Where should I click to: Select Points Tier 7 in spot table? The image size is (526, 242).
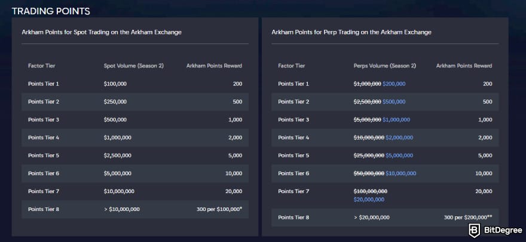click(x=44, y=191)
